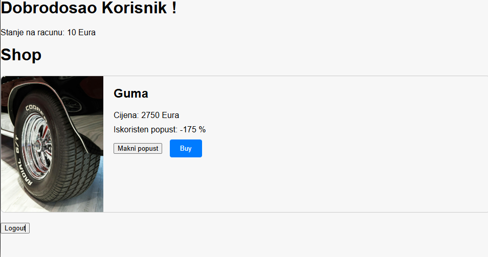Click the Iskoristen popust label
The width and height of the screenshot is (488, 257).
tap(145, 129)
